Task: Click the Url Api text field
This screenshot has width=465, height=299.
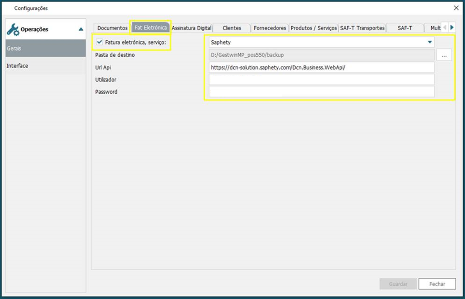Action: (321, 67)
